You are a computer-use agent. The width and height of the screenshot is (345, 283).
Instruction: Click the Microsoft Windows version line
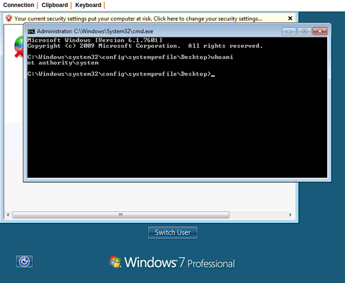[x=95, y=40]
